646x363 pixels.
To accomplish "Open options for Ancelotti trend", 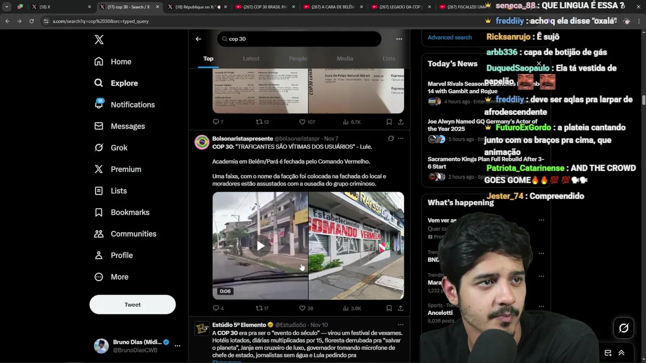I will [541, 306].
